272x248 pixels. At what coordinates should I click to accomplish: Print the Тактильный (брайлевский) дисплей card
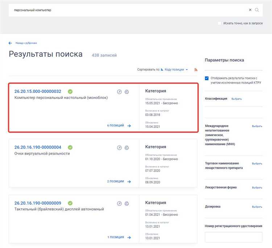127,204
